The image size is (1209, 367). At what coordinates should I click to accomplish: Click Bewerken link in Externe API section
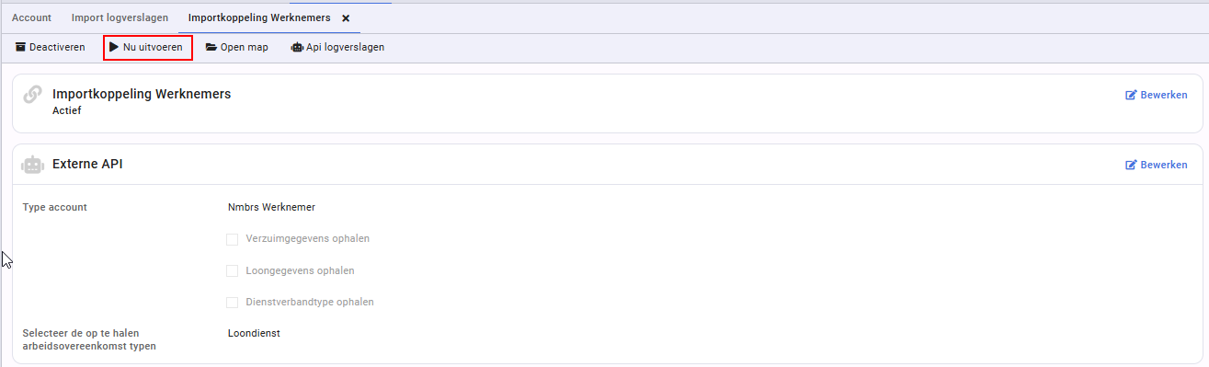tap(1157, 165)
